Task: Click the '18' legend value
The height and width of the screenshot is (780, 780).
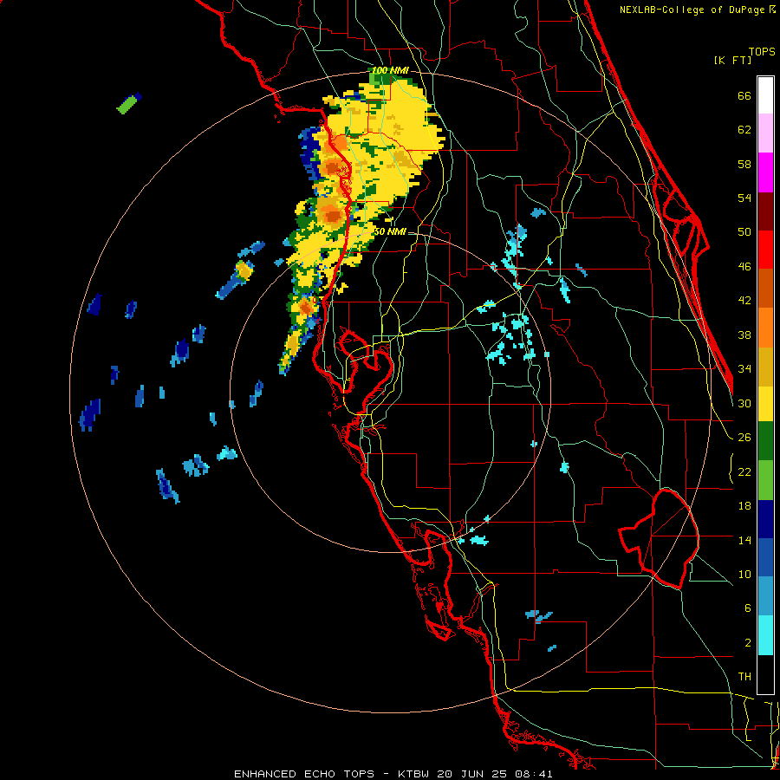Action: coord(744,506)
